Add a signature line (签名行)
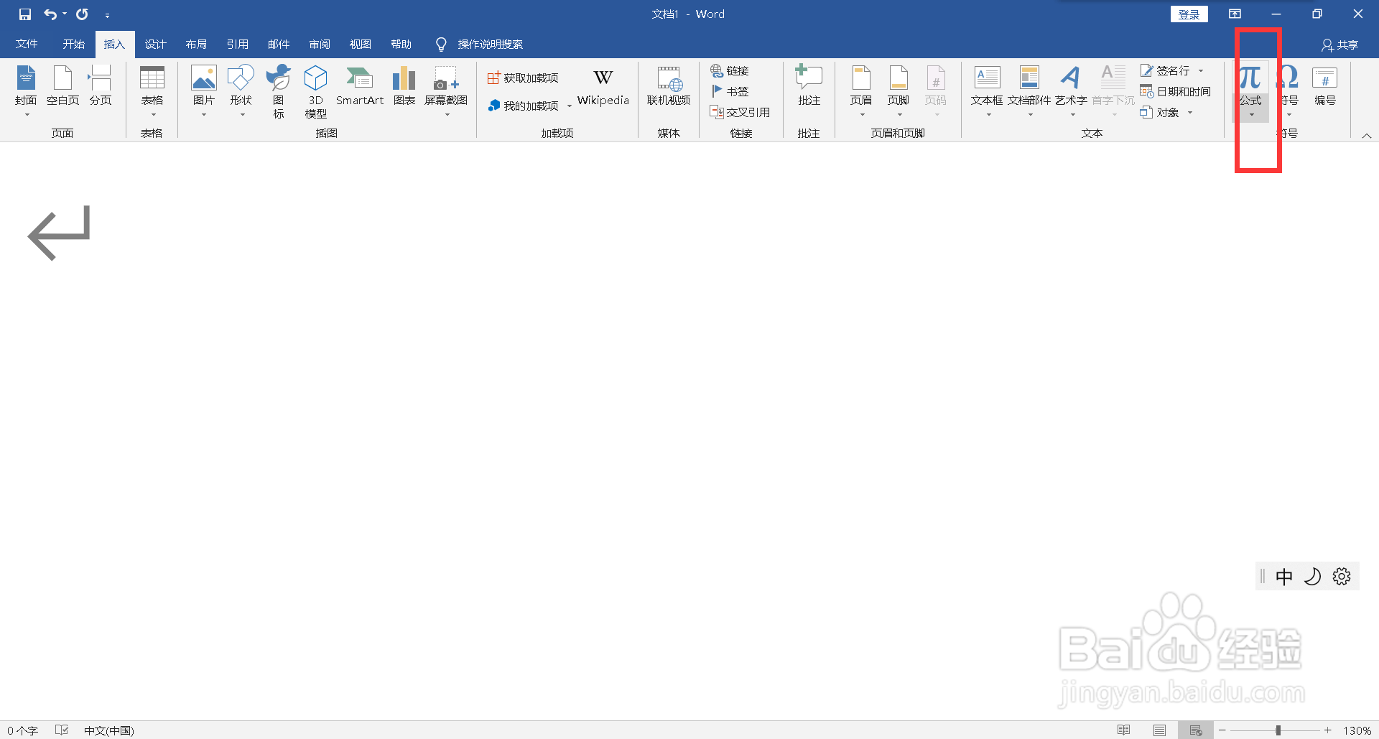 coord(1165,70)
